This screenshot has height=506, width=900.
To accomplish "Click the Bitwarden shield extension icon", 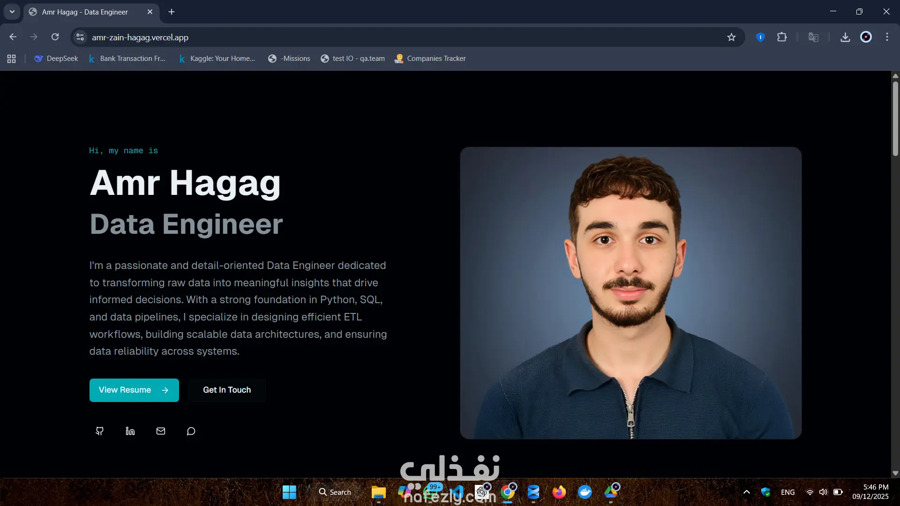I will (x=760, y=37).
